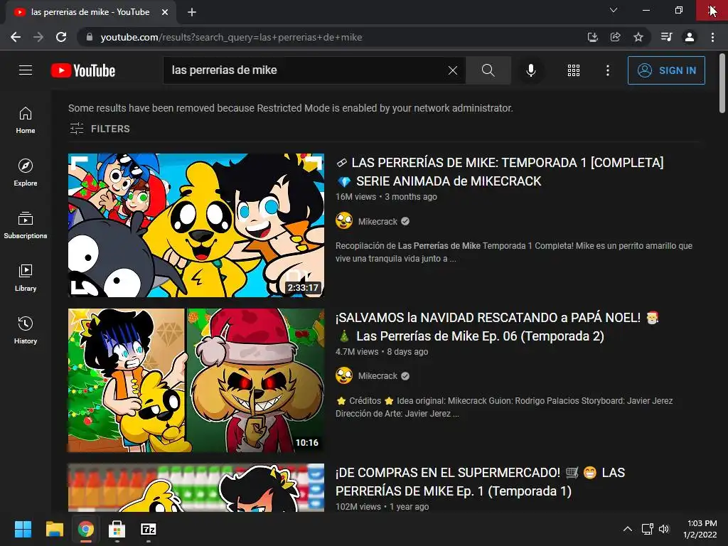Open the FILTERS panel
The width and height of the screenshot is (728, 546).
tap(100, 129)
